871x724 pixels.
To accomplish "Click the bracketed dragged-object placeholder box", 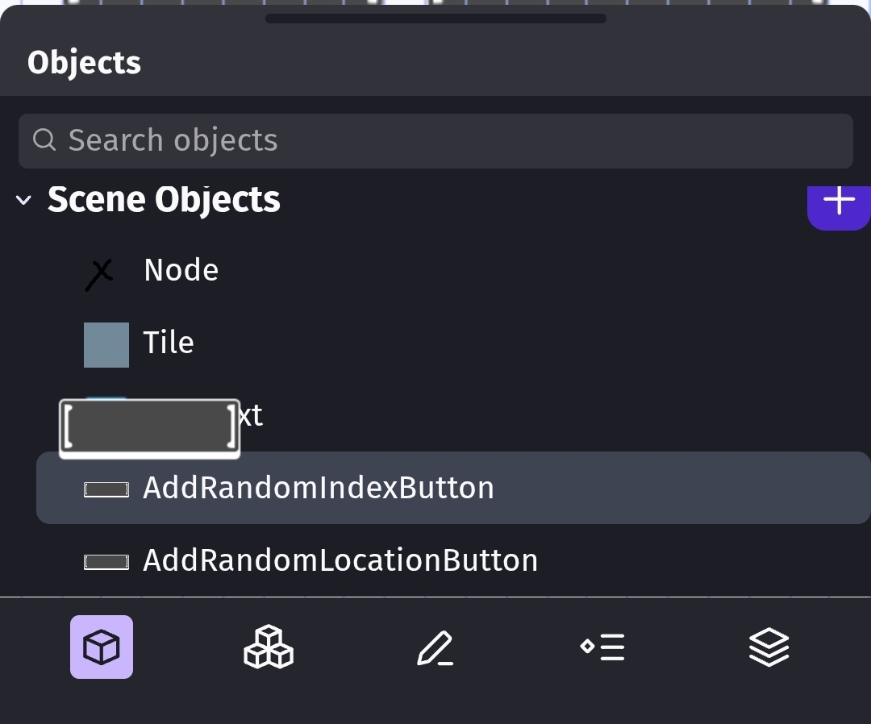I will pyautogui.click(x=150, y=427).
